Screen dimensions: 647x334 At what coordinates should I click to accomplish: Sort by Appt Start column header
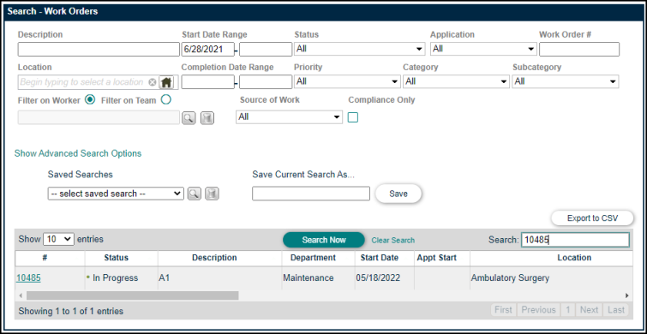click(x=442, y=258)
